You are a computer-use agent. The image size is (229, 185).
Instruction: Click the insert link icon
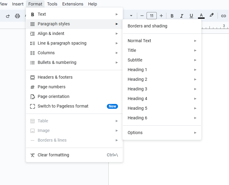224,16
